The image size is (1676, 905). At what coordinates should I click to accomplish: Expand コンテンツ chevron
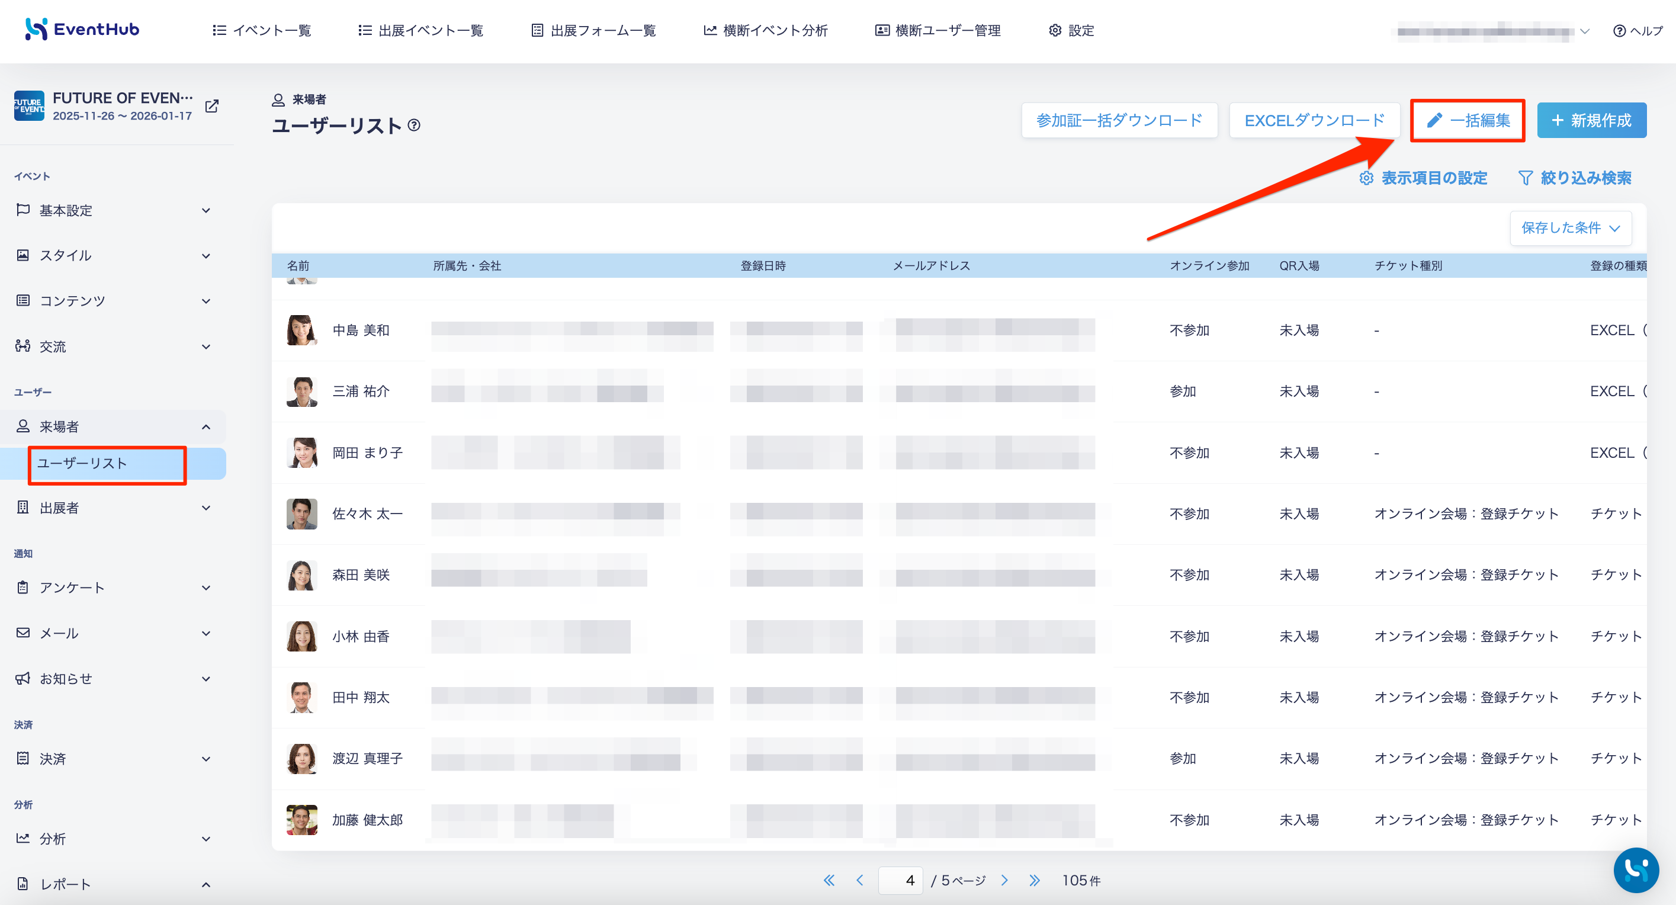tap(206, 301)
